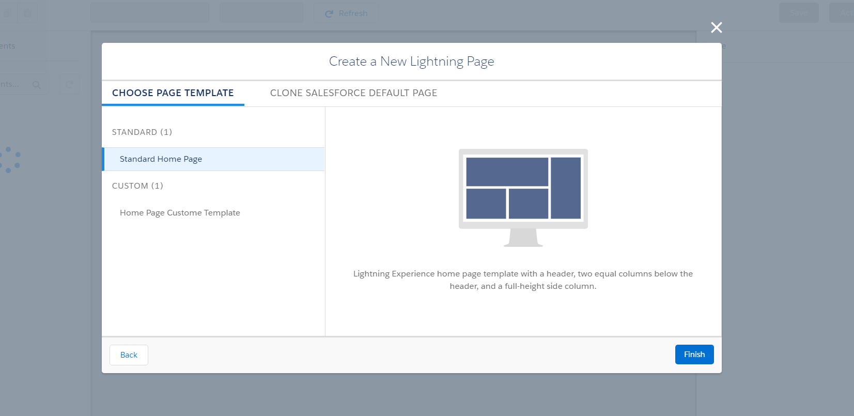Open the wide dimmed dropdown left of Refresh
854x416 pixels.
pos(150,13)
